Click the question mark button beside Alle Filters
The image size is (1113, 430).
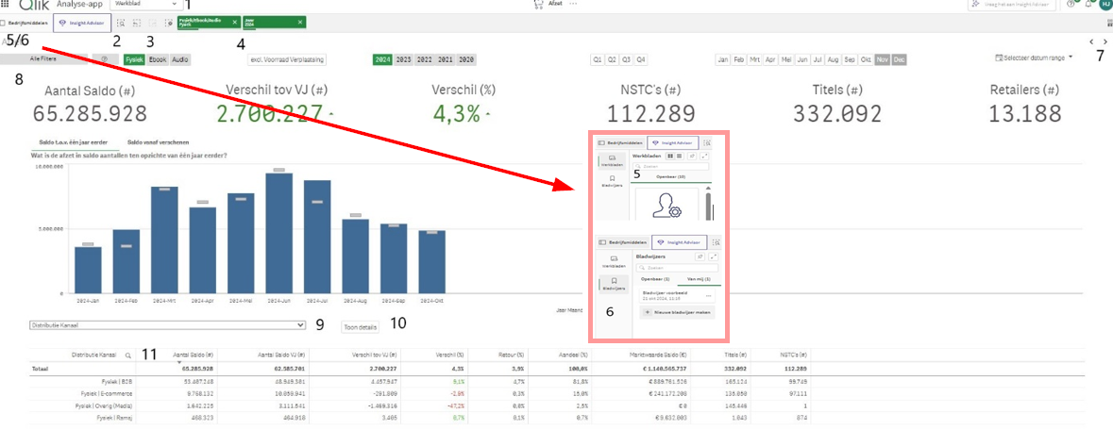pos(105,59)
